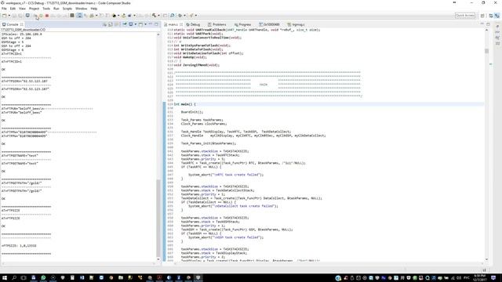Expand the pencil icon dropdown arrow
The width and height of the screenshot is (502, 282).
(196, 16)
